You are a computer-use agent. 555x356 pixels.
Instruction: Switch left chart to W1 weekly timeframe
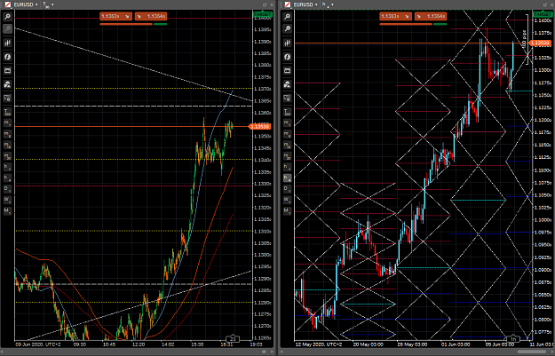coord(7,200)
